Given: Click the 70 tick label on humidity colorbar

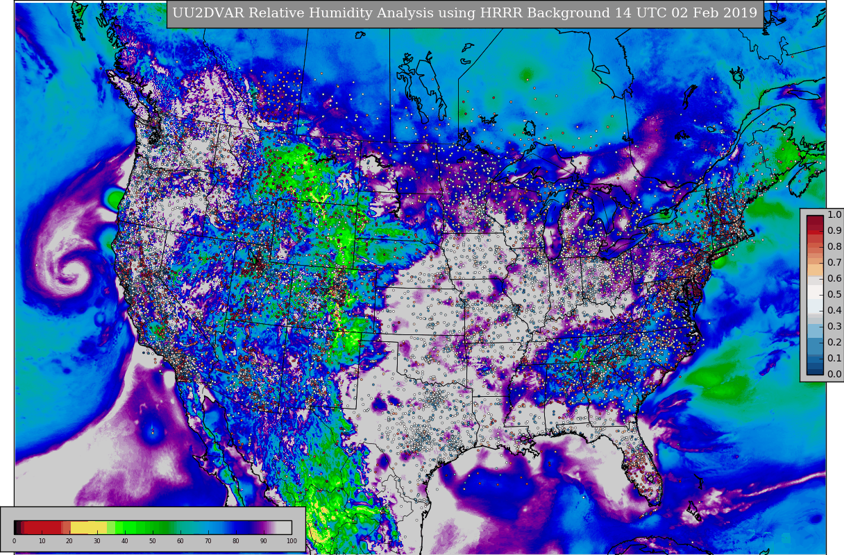Looking at the screenshot, I should pos(208,541).
